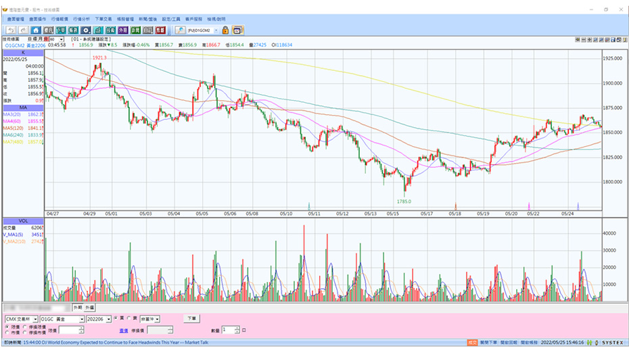Click the gray toolbar icon right of Home
This screenshot has height=349, width=629.
(48, 30)
